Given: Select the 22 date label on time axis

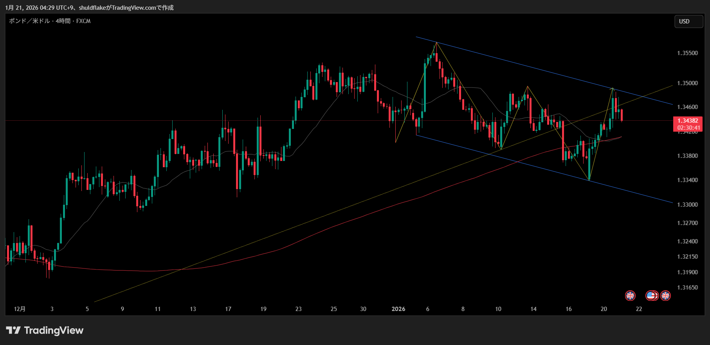Looking at the screenshot, I should [639, 309].
